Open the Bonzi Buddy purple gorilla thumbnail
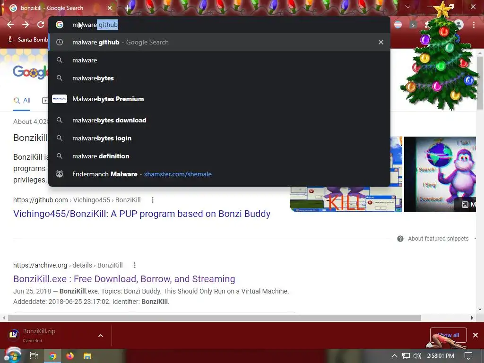484x363 pixels. (x=440, y=174)
